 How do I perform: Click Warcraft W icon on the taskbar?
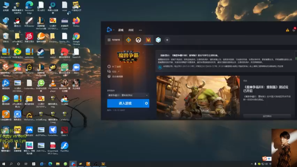click(103, 164)
